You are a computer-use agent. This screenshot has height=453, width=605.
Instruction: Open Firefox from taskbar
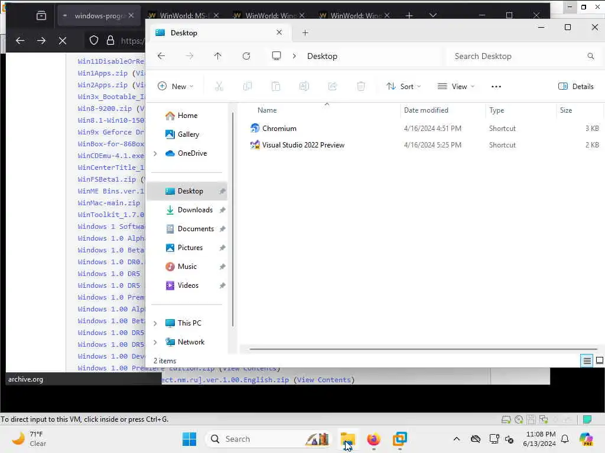pyautogui.click(x=373, y=439)
